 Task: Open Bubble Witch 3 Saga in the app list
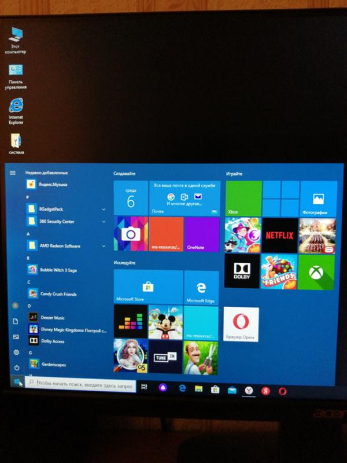tap(67, 270)
